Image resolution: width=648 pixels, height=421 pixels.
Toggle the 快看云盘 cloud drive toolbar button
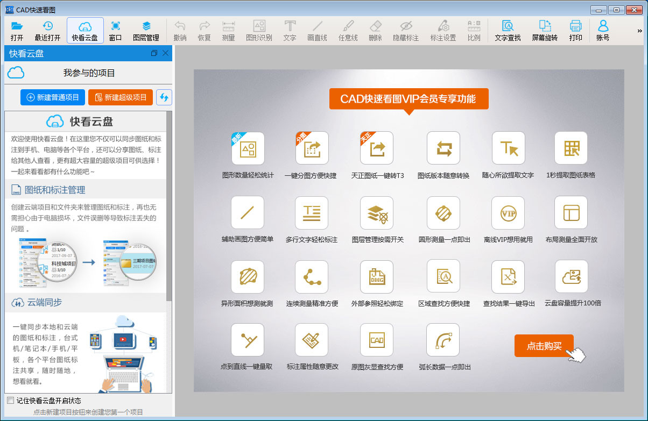(x=85, y=31)
